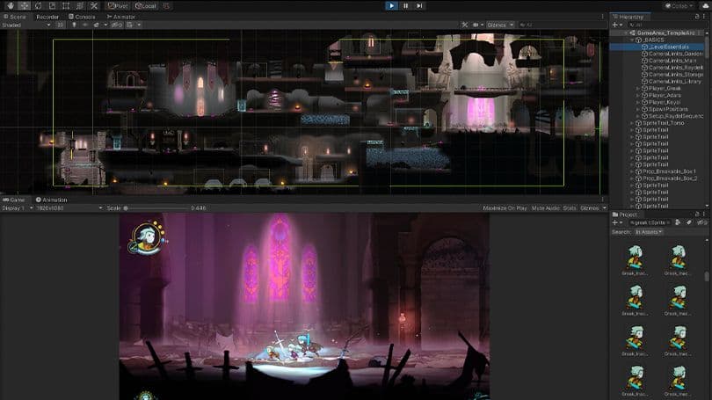712x400 pixels.
Task: Click the Stats button in Game view
Action: [x=569, y=208]
